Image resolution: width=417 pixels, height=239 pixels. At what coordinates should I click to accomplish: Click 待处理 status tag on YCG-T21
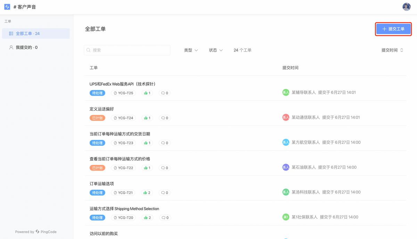(97, 193)
